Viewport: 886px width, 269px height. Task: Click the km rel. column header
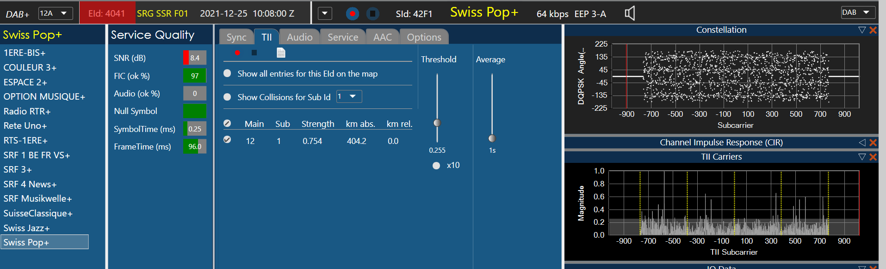(399, 124)
